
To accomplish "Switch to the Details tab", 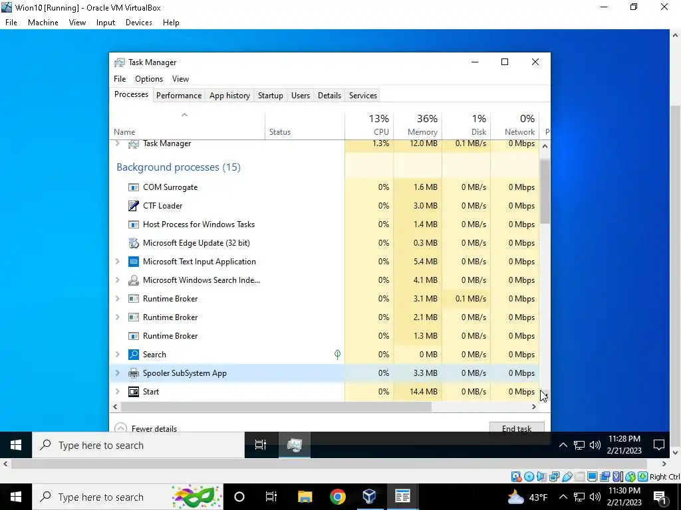I will click(329, 96).
